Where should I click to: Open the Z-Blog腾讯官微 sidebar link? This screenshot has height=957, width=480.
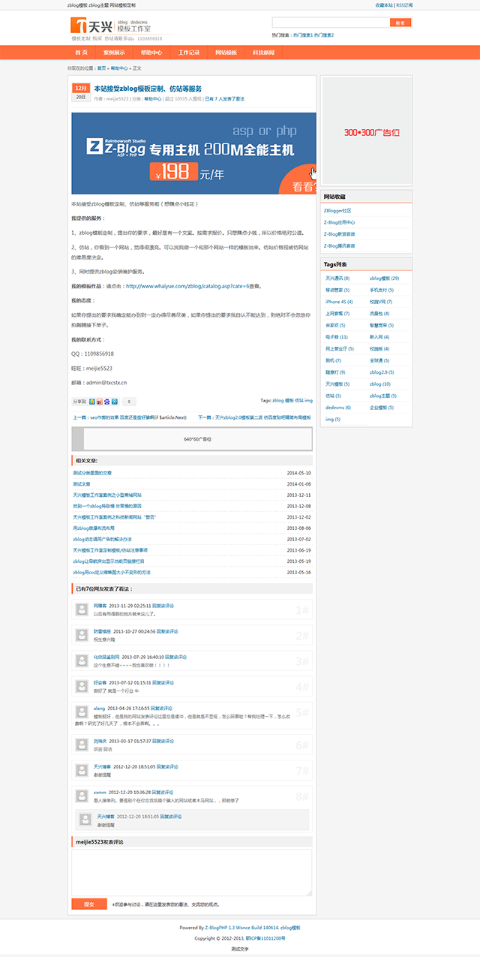[340, 245]
